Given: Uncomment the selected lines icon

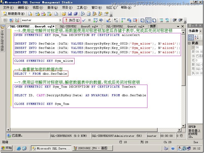Looking at the screenshot, I should [167, 20].
